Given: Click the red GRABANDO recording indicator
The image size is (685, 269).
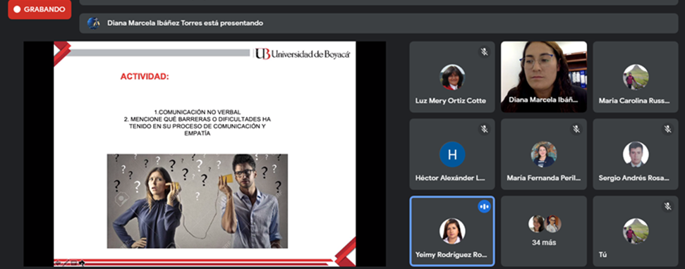Looking at the screenshot, I should pos(40,9).
